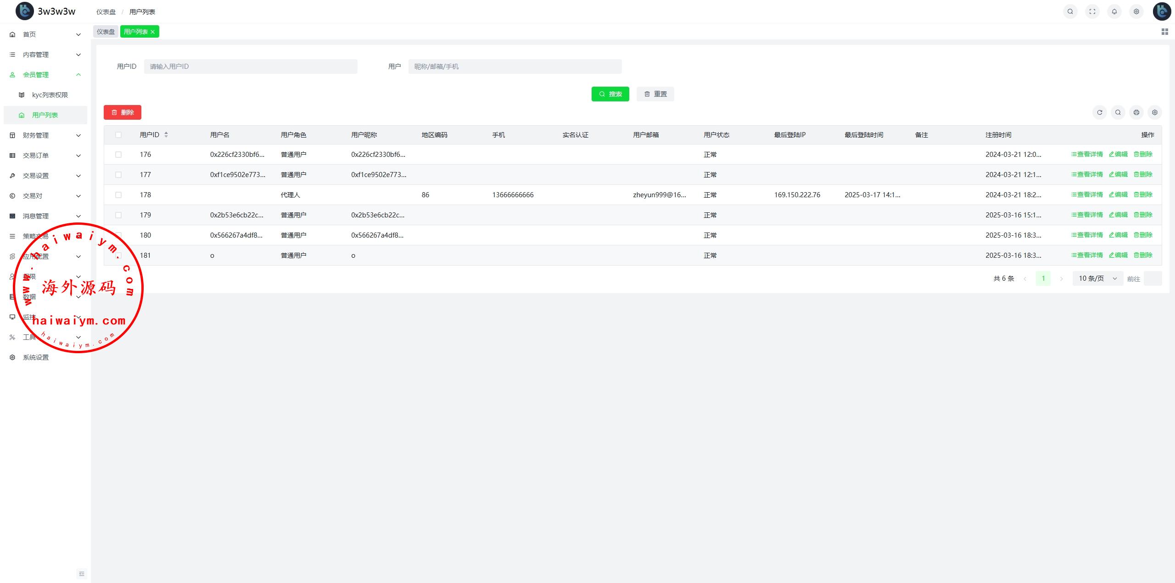Open table column settings gear icon
Viewport: 1175px width, 583px height.
click(1154, 112)
